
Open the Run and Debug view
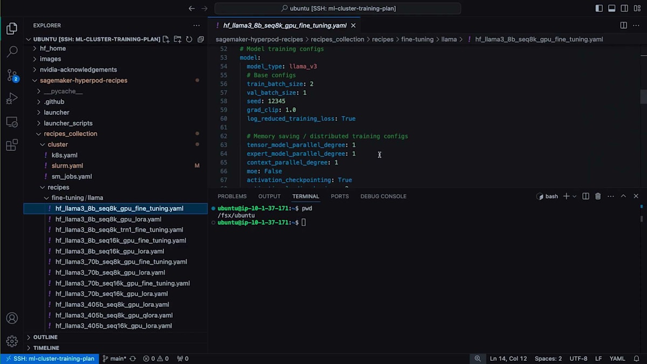[x=12, y=99]
